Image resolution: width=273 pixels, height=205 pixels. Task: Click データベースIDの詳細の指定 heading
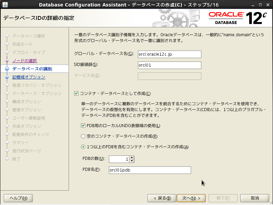tap(39, 18)
